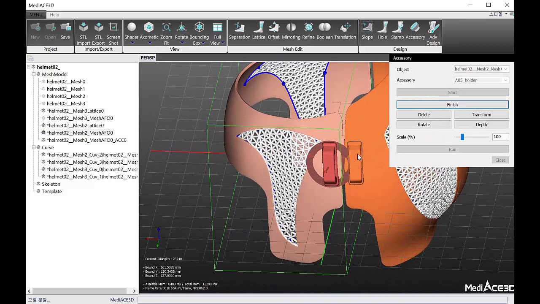Image resolution: width=540 pixels, height=304 pixels.
Task: Open the Offset mesh tool
Action: (x=274, y=32)
